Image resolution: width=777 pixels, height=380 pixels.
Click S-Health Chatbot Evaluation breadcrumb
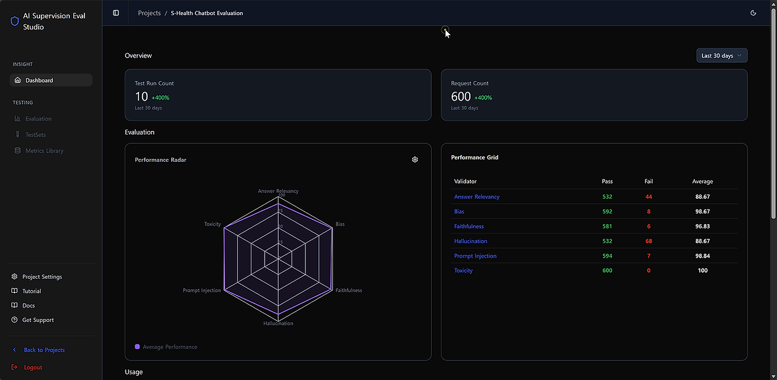tap(207, 13)
